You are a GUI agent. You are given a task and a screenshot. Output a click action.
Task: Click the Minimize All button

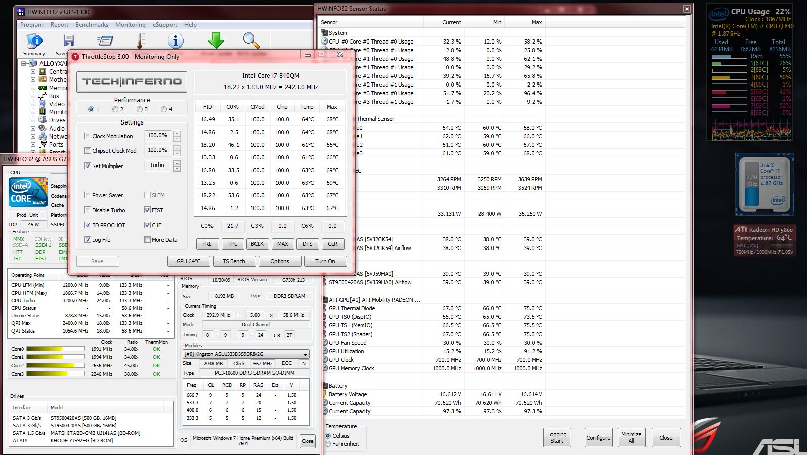[x=631, y=438]
